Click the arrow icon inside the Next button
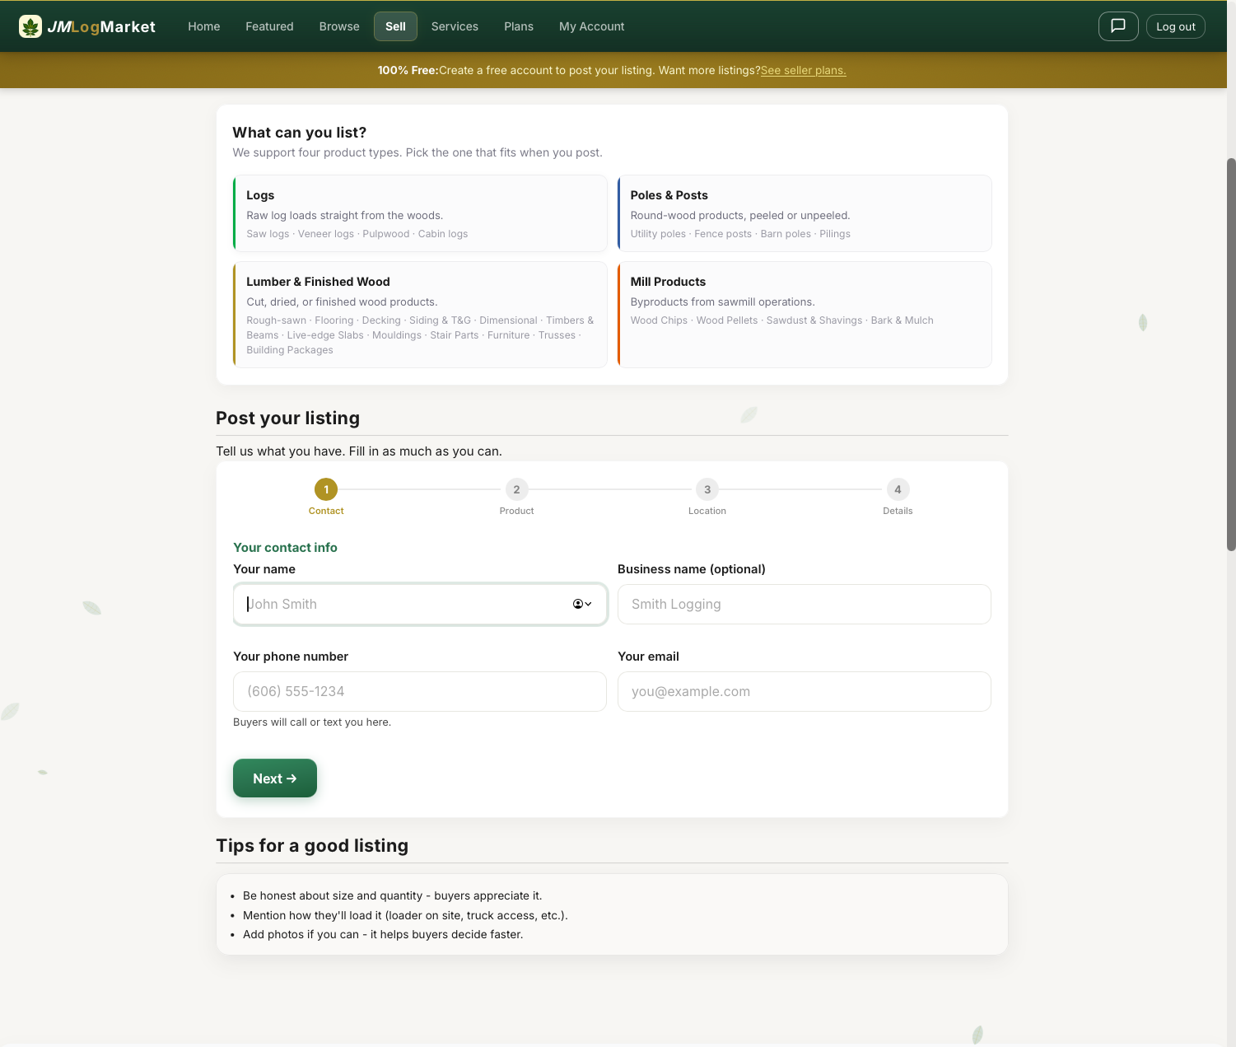The image size is (1236, 1047). [292, 778]
